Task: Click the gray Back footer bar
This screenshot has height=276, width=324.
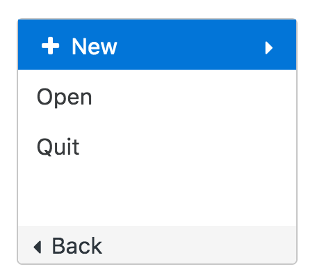Action: 157,245
